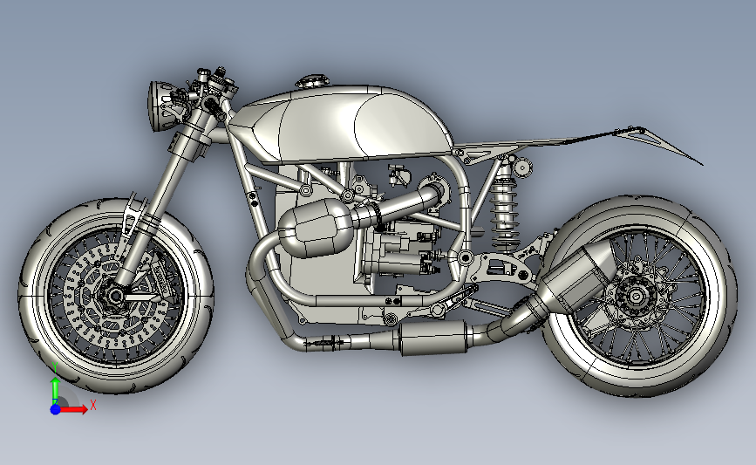Select the front brake caliper
Viewport: 756px width, 465px height.
coord(160,280)
